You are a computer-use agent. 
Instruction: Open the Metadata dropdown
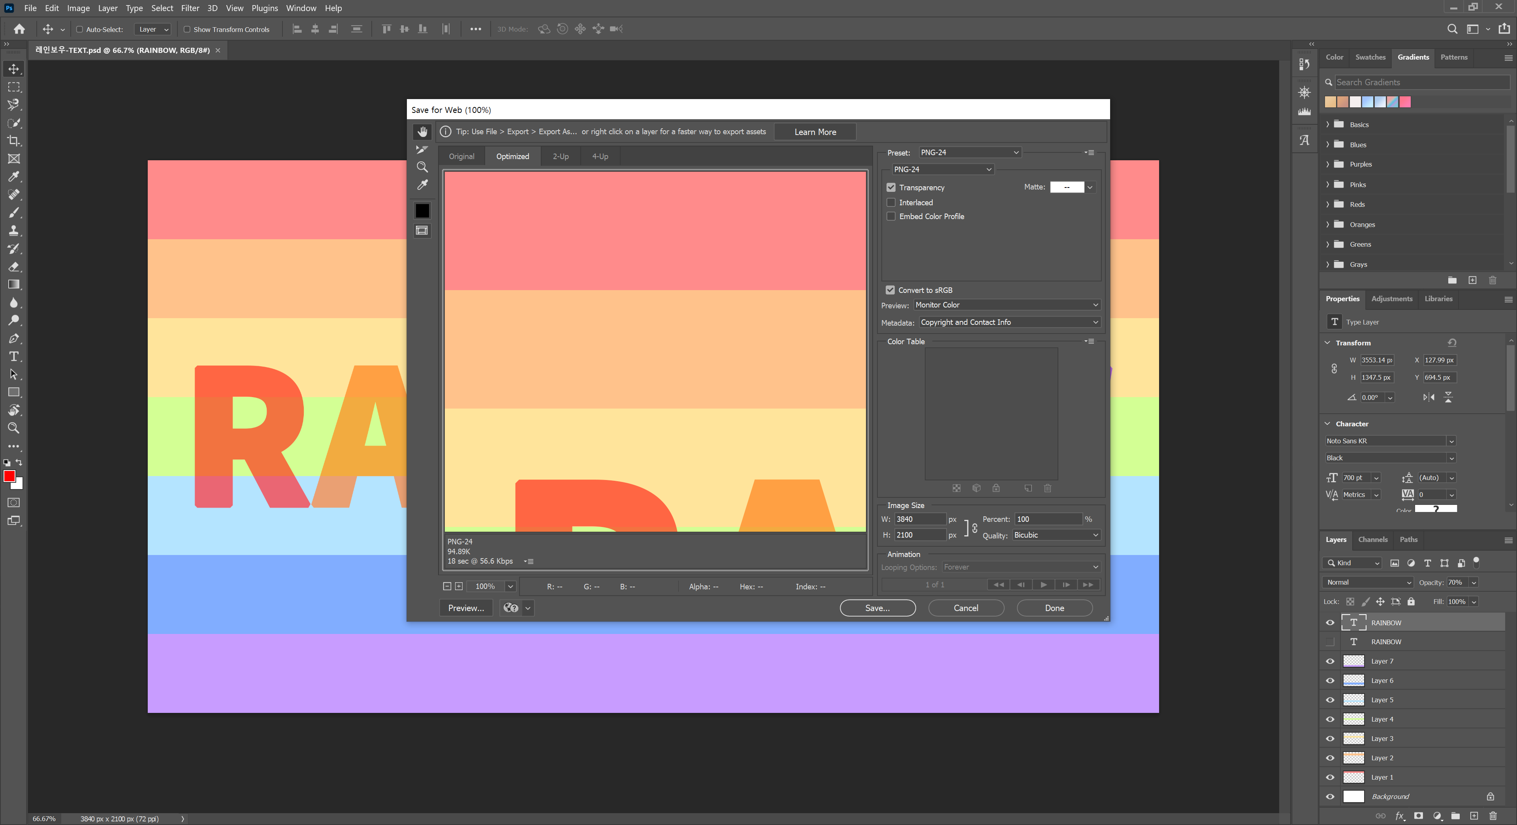click(x=1009, y=322)
